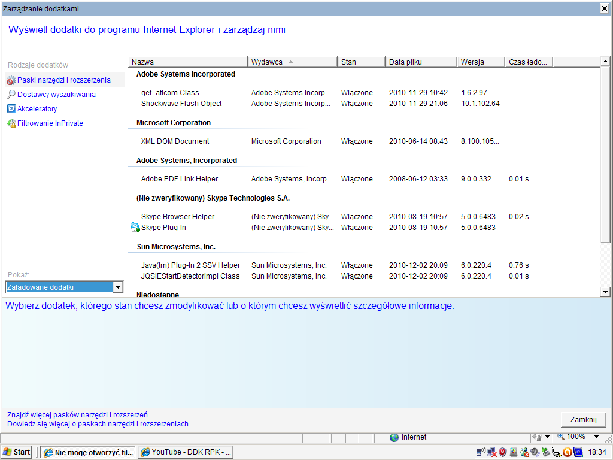The height and width of the screenshot is (460, 613).
Task: Click the 0.76 s load time cell
Action: [x=519, y=265]
